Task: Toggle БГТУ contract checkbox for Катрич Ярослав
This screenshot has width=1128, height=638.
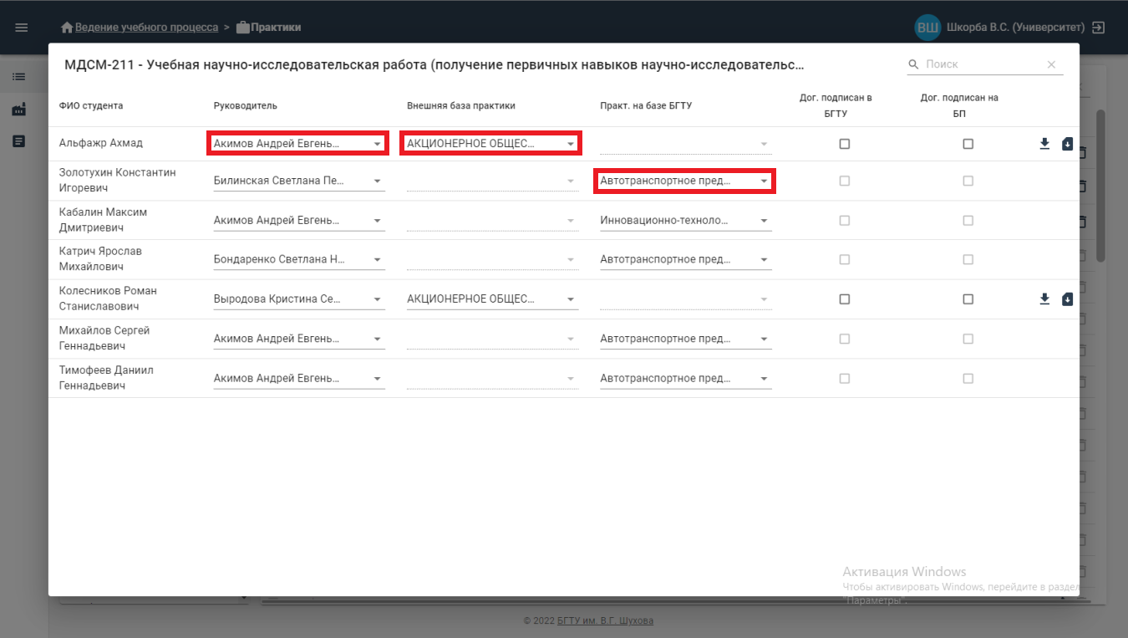Action: pyautogui.click(x=845, y=260)
